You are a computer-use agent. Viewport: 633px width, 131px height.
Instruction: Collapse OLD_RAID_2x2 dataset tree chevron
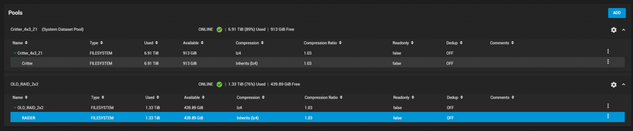pyautogui.click(x=15, y=108)
